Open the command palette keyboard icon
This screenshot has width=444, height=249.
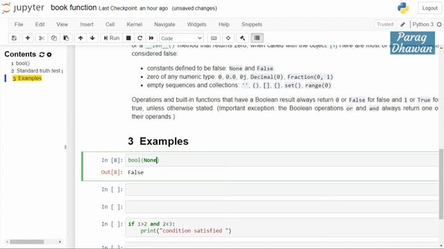[214, 38]
